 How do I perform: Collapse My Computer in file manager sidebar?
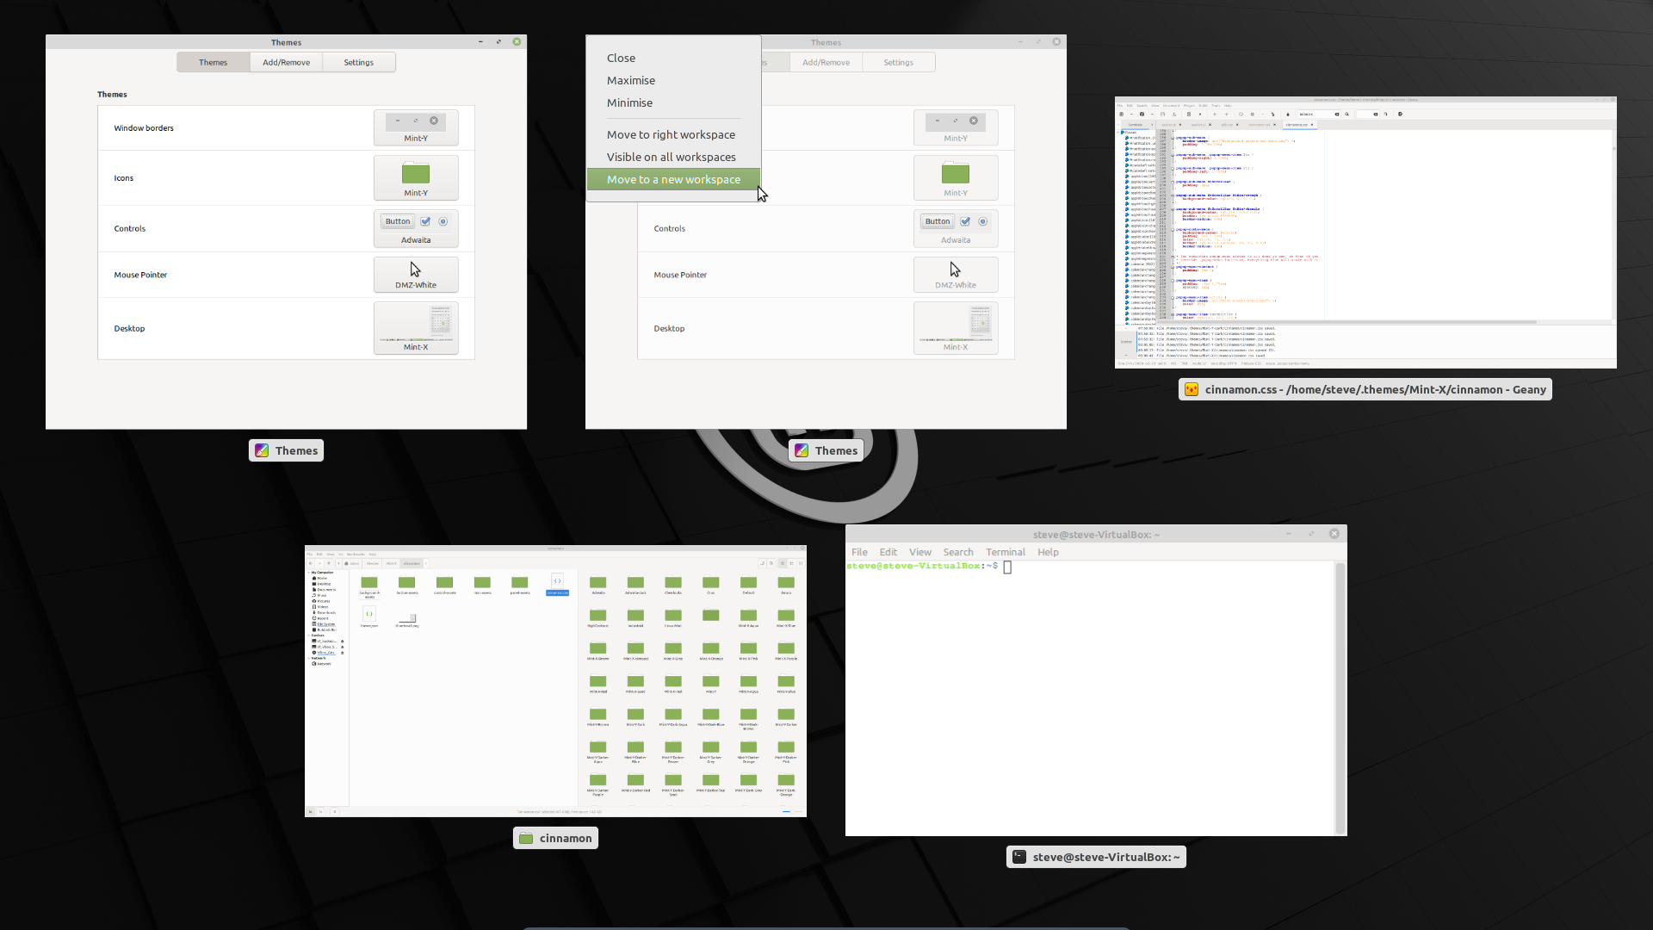click(308, 573)
